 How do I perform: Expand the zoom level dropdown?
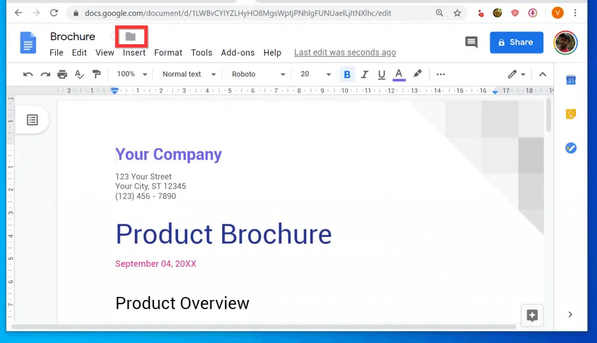(131, 74)
